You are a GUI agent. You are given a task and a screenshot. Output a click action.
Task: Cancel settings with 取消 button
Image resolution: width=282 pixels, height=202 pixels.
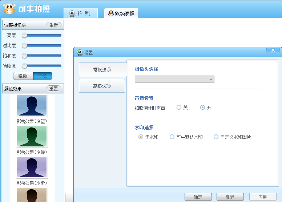pos(230,197)
